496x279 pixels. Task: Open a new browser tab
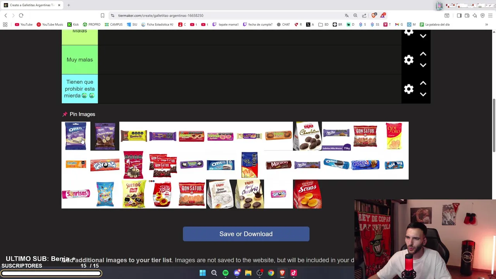[69, 5]
